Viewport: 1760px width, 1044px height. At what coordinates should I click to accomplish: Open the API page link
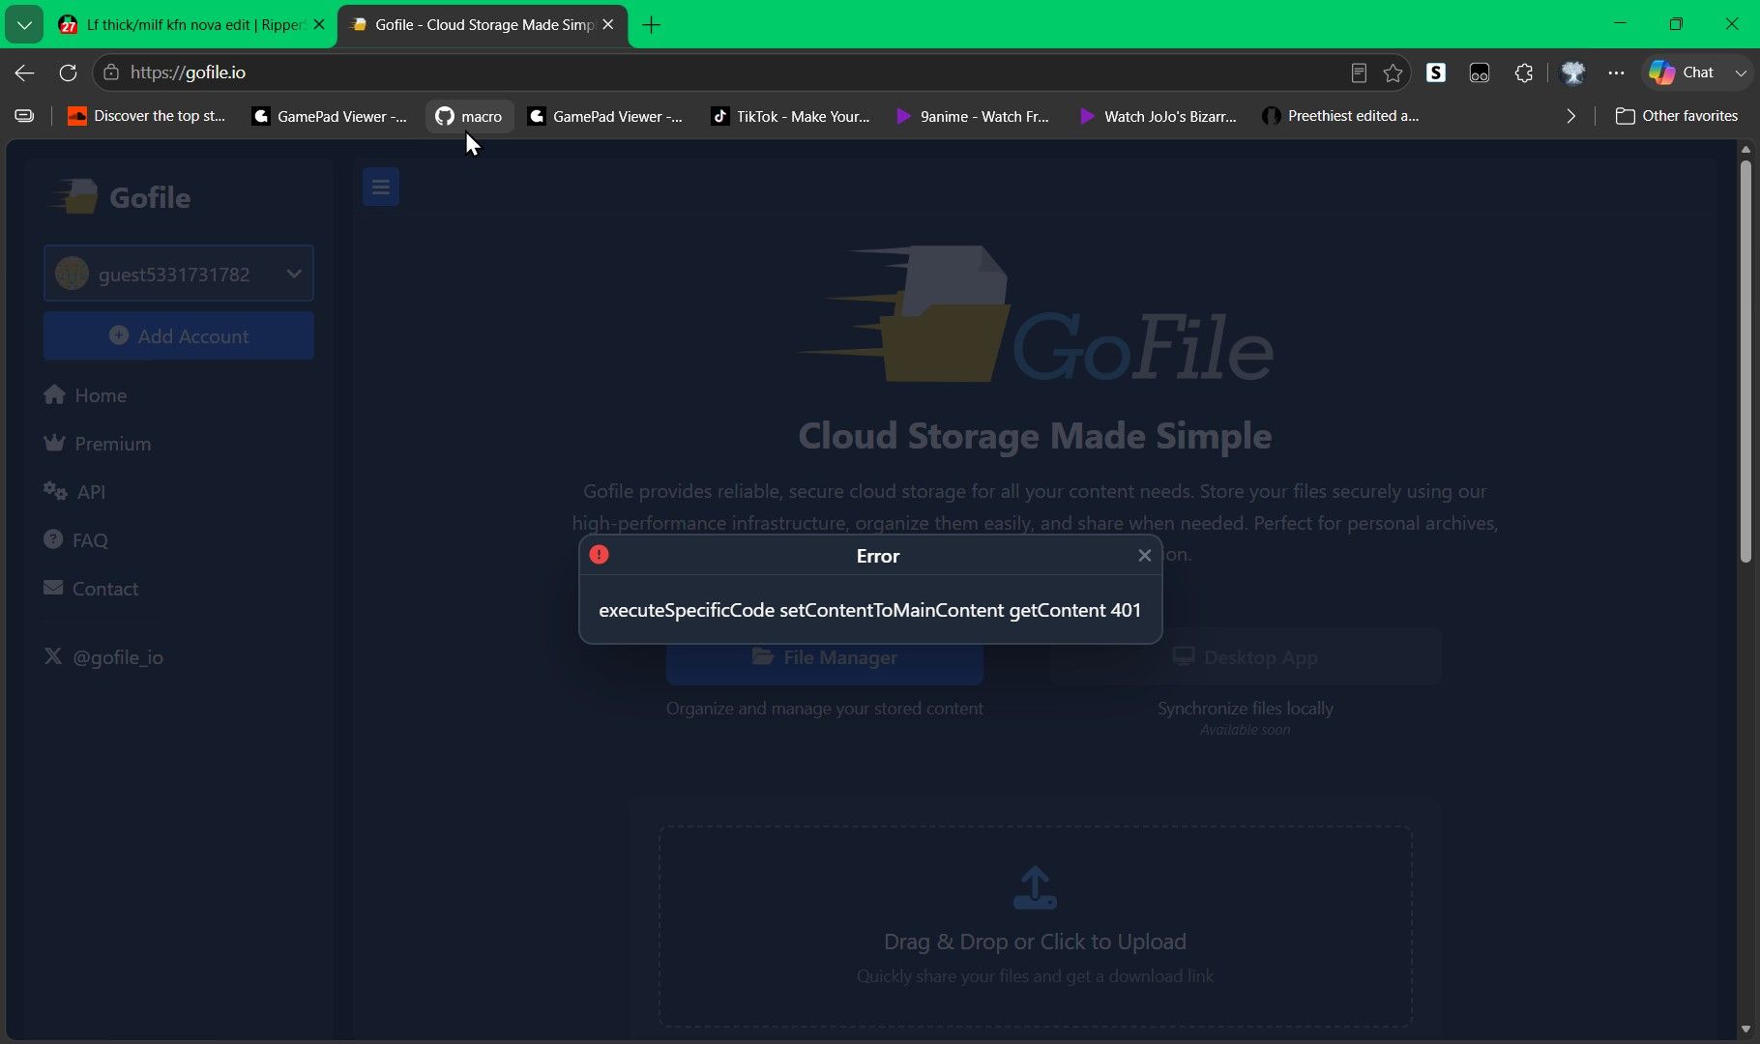74,492
